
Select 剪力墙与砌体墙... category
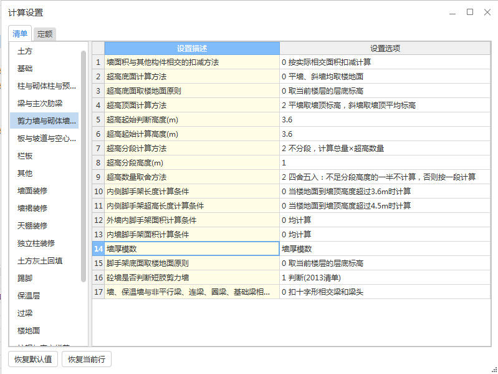[x=44, y=121]
